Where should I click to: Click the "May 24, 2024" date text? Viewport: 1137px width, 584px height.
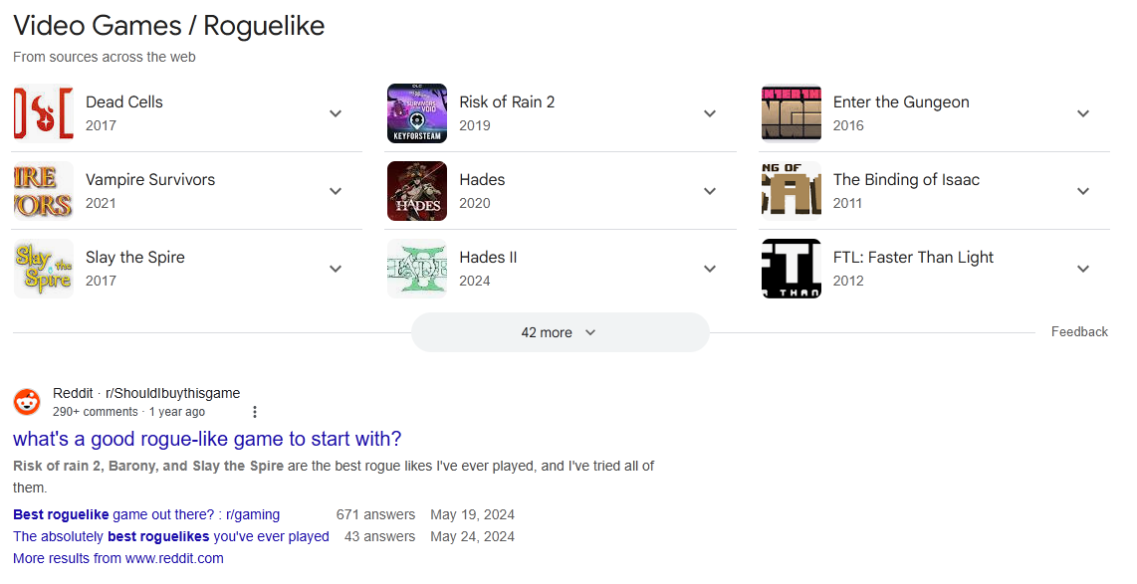[x=472, y=536]
